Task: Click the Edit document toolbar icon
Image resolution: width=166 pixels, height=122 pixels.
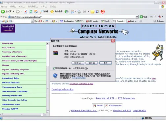Action: click(85, 11)
